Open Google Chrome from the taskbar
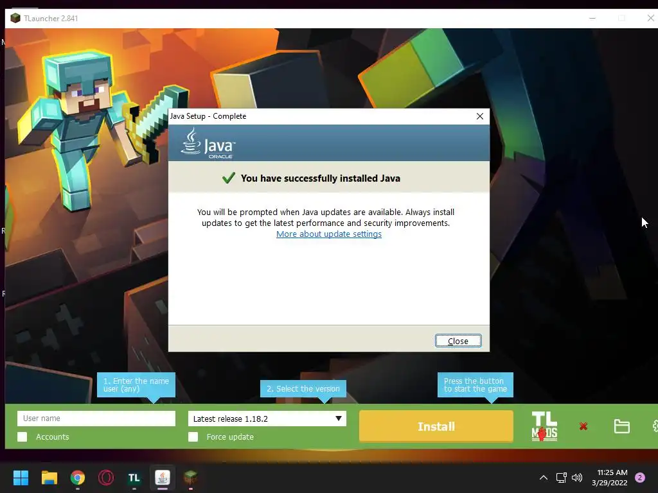Image resolution: width=658 pixels, height=493 pixels. (78, 478)
